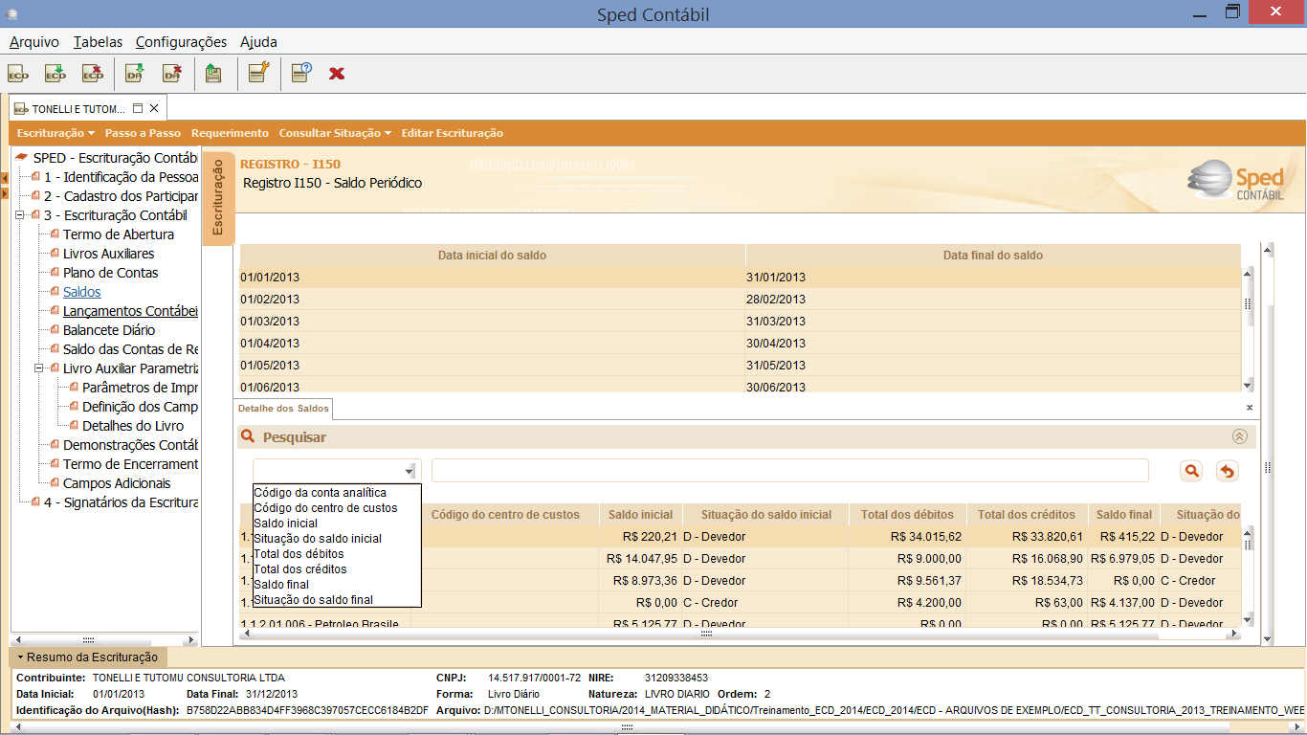The width and height of the screenshot is (1307, 735).
Task: Select the Detalhe dos Saldos tab
Action: click(x=283, y=409)
